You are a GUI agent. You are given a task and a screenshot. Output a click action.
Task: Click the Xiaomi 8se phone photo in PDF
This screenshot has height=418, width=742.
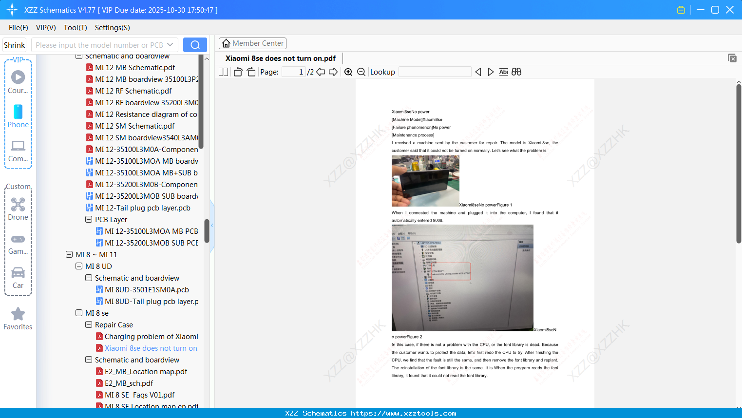click(425, 181)
